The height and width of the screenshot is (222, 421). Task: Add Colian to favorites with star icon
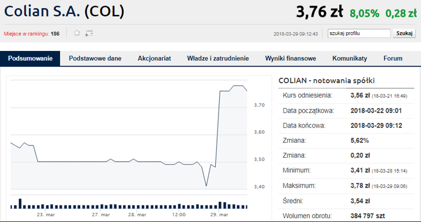pyautogui.click(x=77, y=33)
